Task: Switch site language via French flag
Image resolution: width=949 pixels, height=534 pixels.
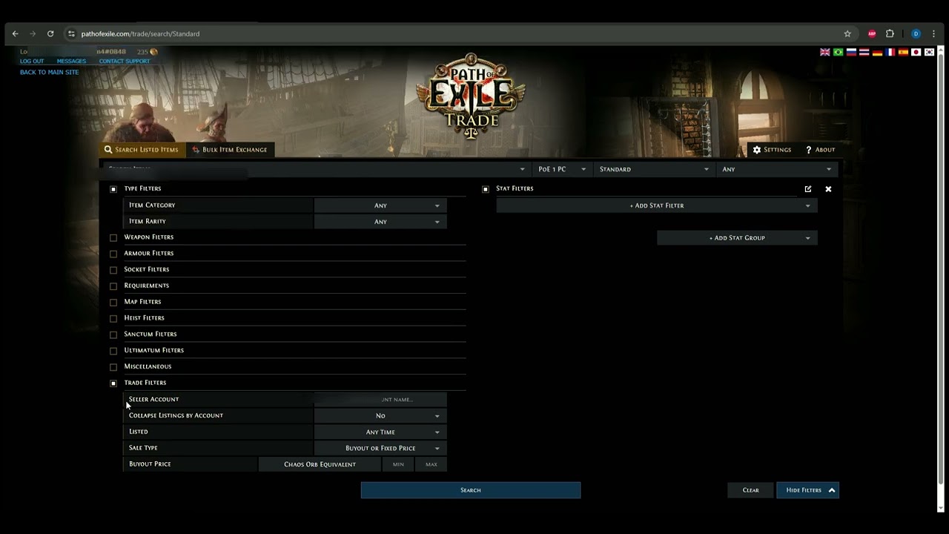Action: [x=890, y=53]
